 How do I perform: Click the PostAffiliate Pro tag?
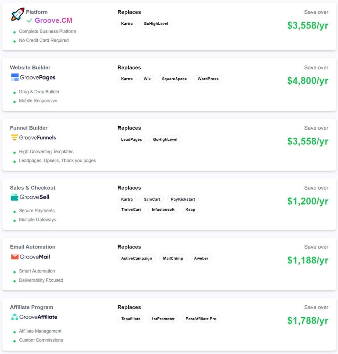(201, 319)
